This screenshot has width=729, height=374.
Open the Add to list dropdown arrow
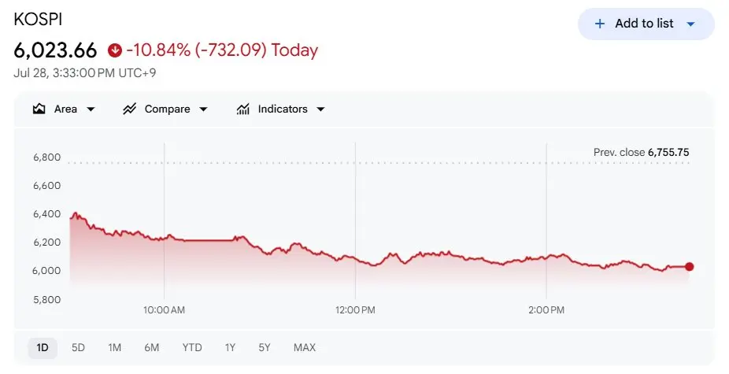[x=691, y=24]
